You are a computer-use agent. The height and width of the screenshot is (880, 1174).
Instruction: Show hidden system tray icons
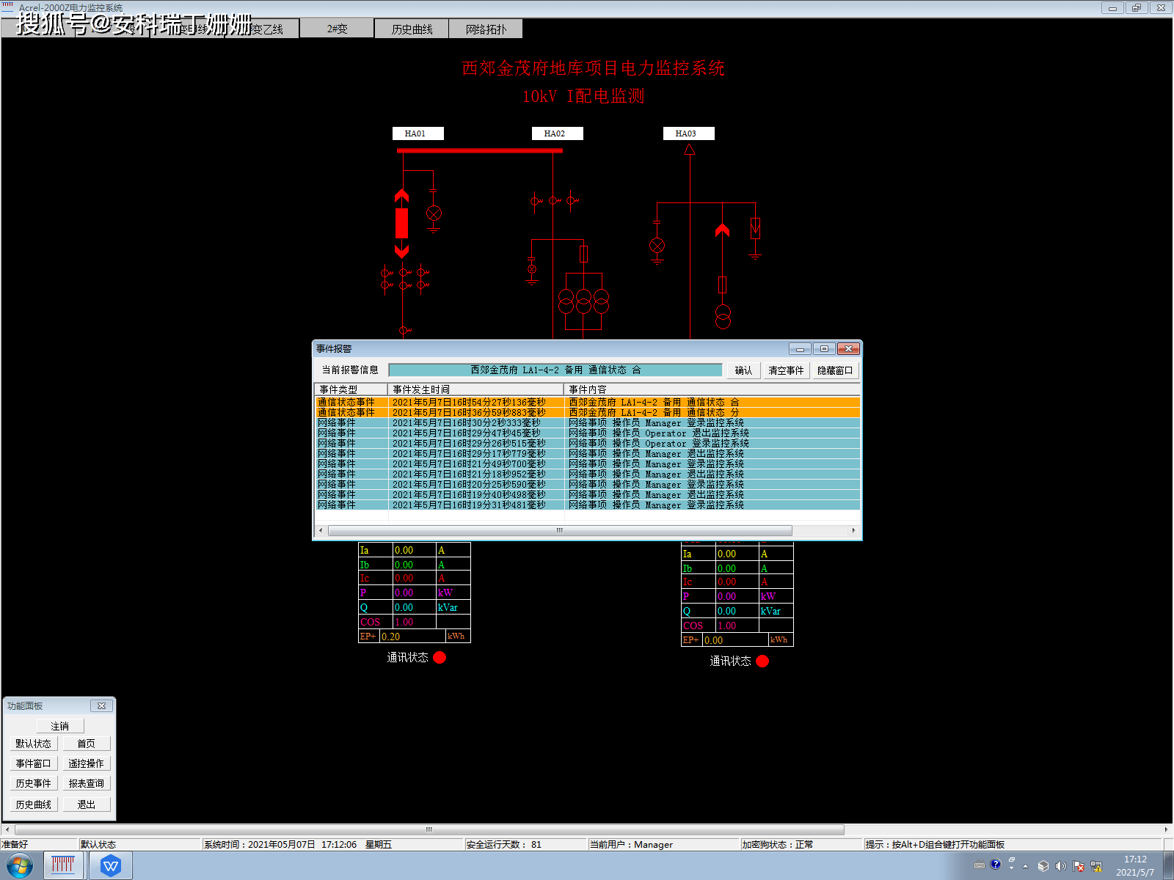pos(1026,866)
